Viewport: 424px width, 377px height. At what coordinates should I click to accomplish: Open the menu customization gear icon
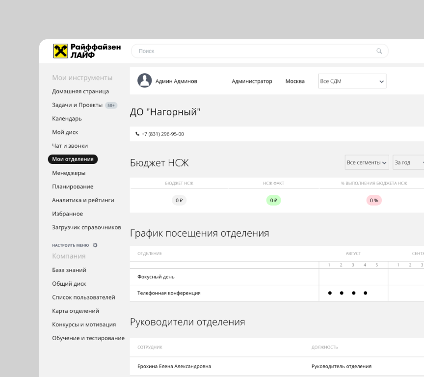coord(95,244)
